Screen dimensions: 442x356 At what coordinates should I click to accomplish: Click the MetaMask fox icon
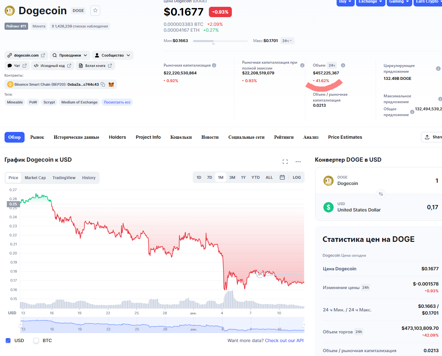pyautogui.click(x=111, y=84)
